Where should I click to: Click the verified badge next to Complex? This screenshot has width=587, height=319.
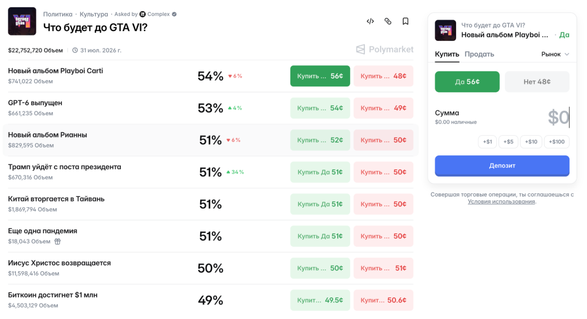coord(174,14)
